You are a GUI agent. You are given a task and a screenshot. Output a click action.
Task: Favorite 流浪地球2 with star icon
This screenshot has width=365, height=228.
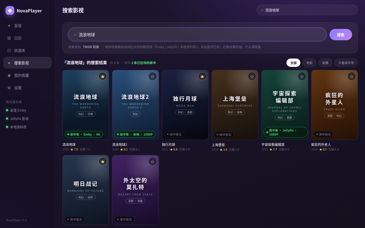pos(152,77)
